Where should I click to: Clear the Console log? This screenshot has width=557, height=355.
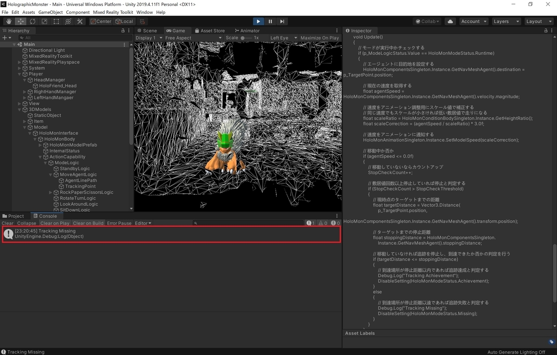(7, 223)
